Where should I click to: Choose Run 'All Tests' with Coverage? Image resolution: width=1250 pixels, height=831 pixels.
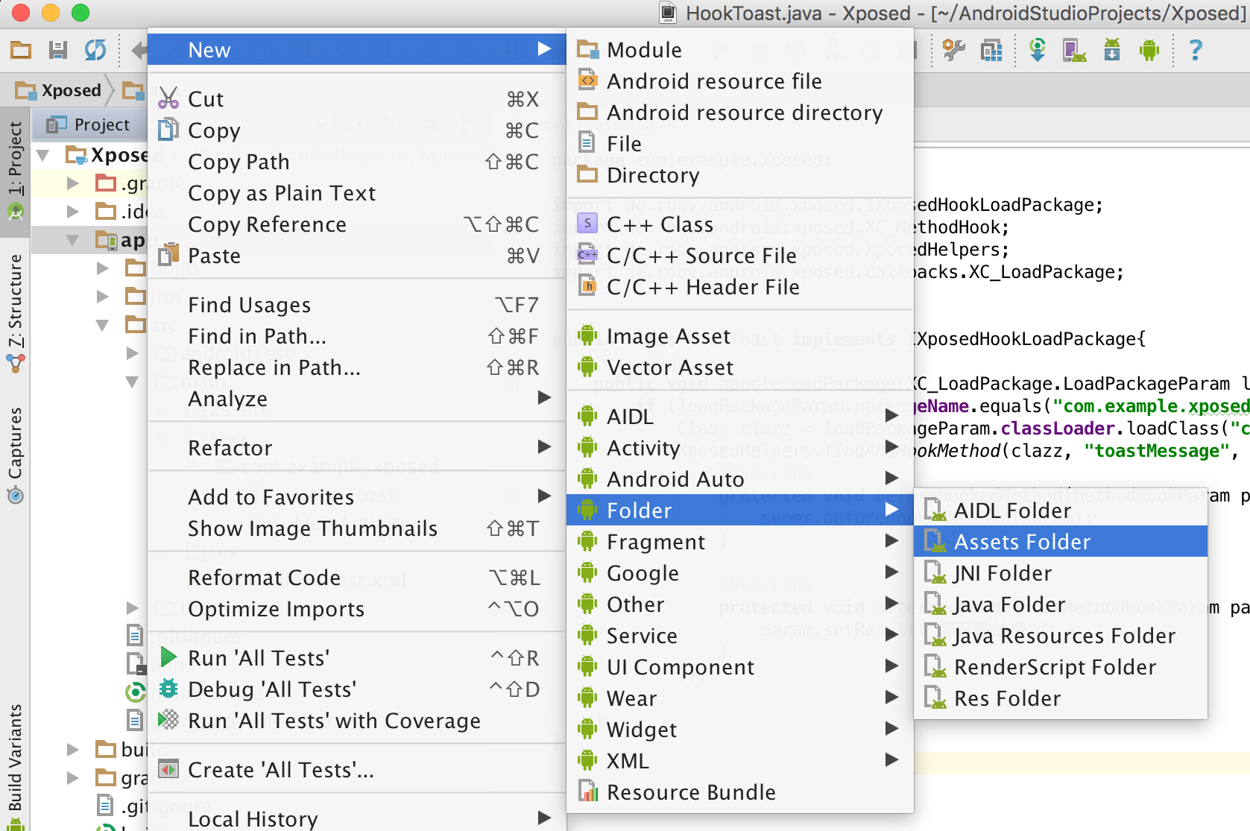[356, 721]
